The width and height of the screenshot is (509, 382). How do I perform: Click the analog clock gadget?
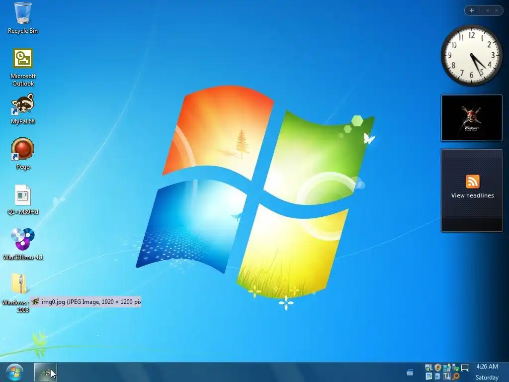point(472,55)
